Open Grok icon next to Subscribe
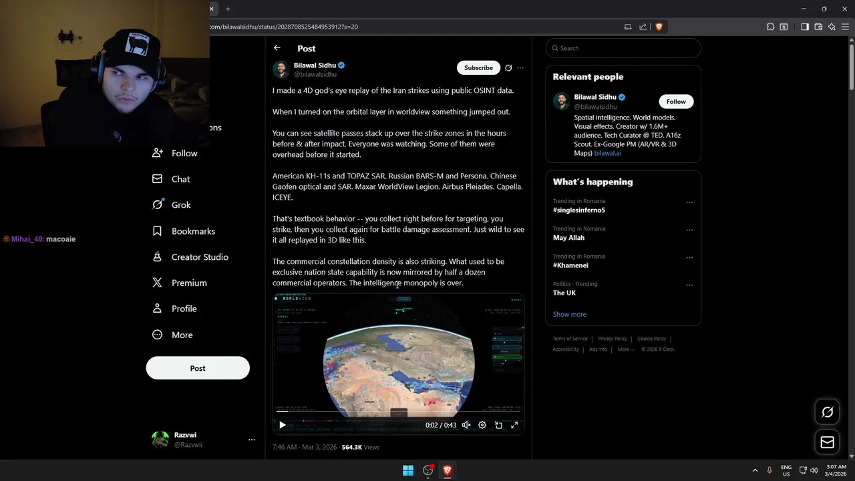This screenshot has height=481, width=855. tap(508, 67)
